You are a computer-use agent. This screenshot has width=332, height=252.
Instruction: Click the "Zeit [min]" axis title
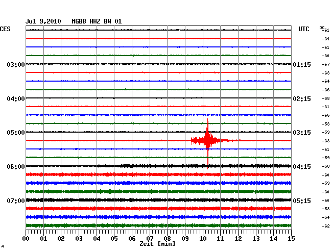tap(157, 244)
